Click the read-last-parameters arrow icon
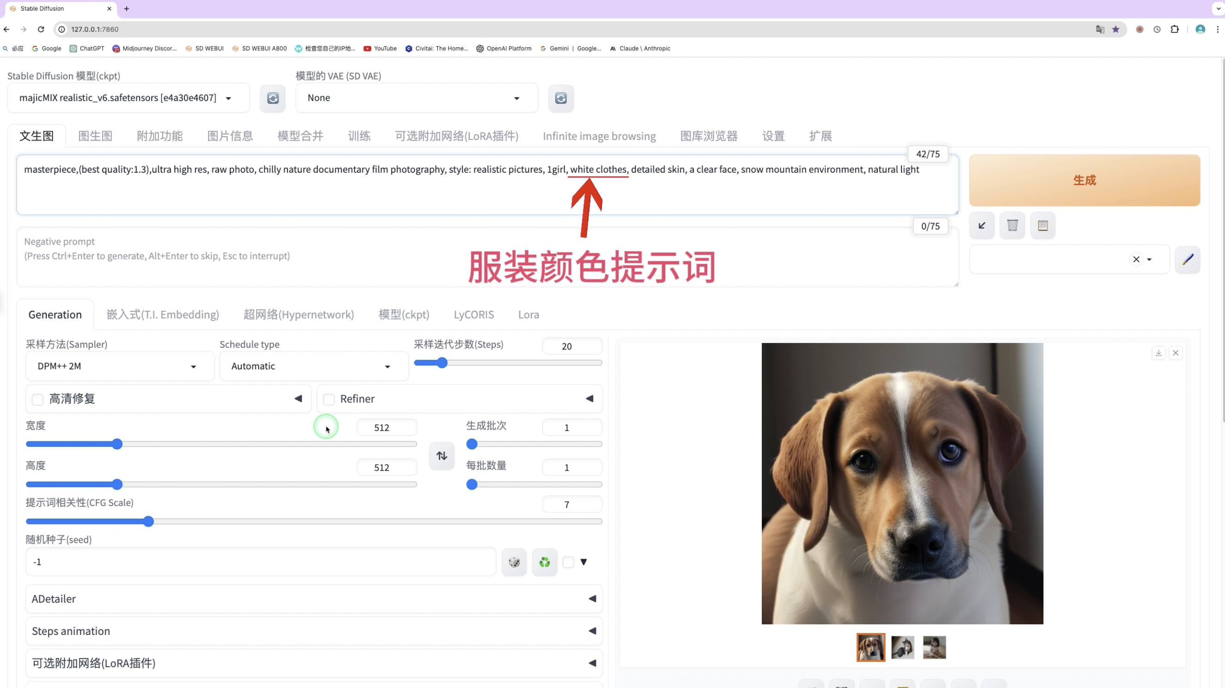Viewport: 1225px width, 688px height. (x=982, y=225)
